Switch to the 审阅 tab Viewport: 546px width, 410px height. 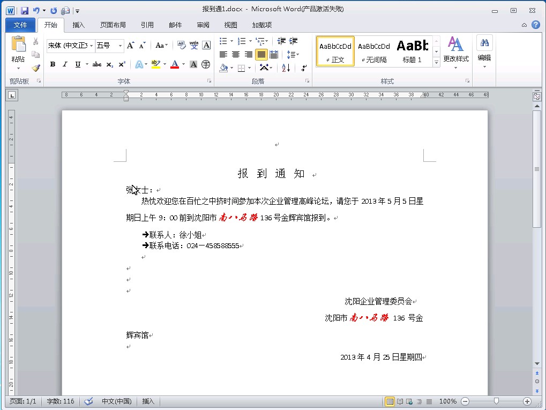pyautogui.click(x=203, y=25)
